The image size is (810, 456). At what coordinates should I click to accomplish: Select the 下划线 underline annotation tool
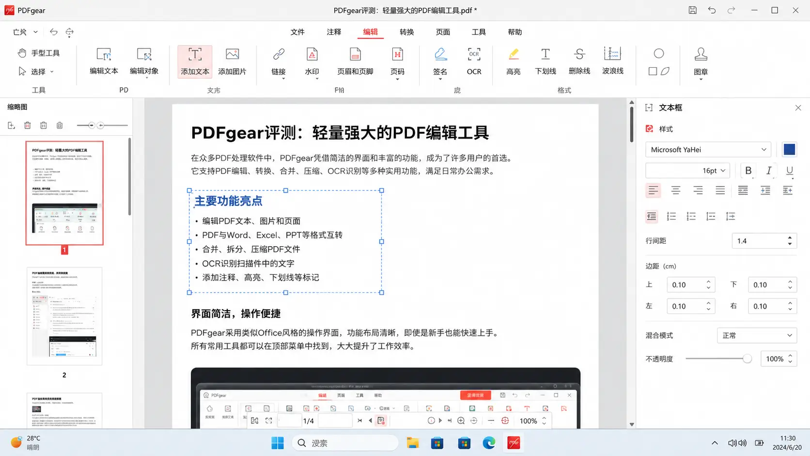pos(545,62)
